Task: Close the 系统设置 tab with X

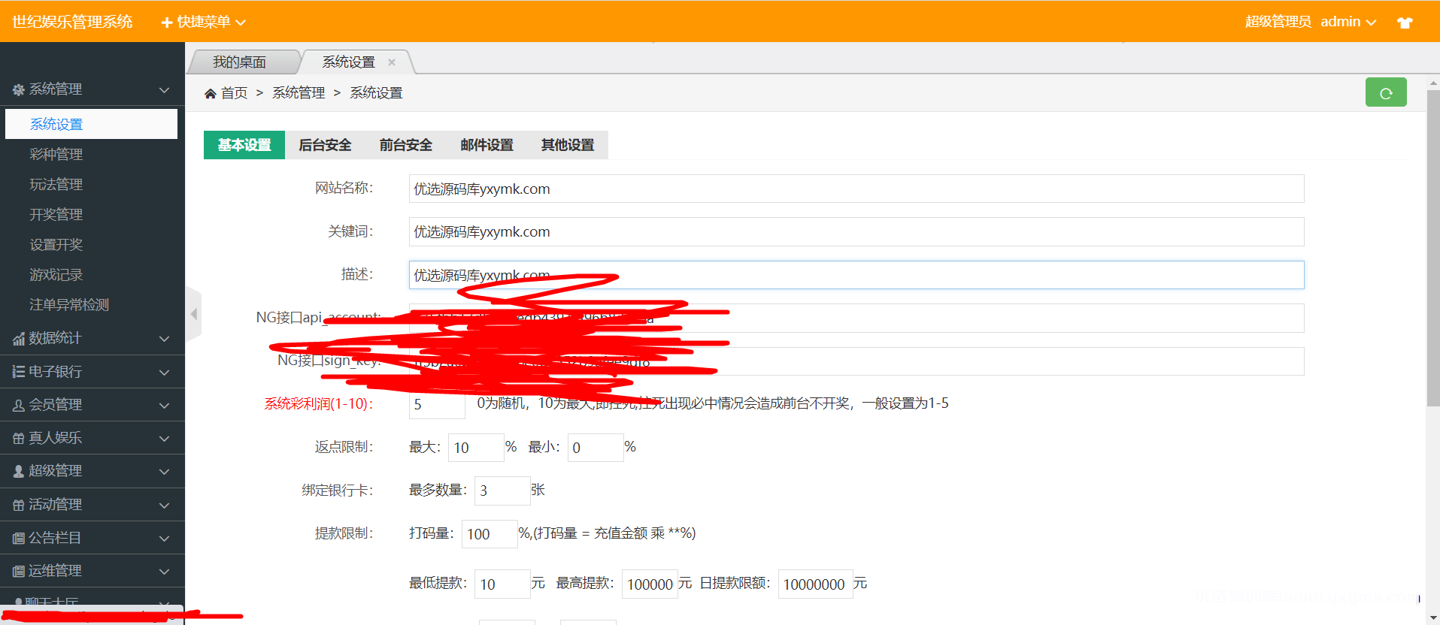Action: (392, 62)
